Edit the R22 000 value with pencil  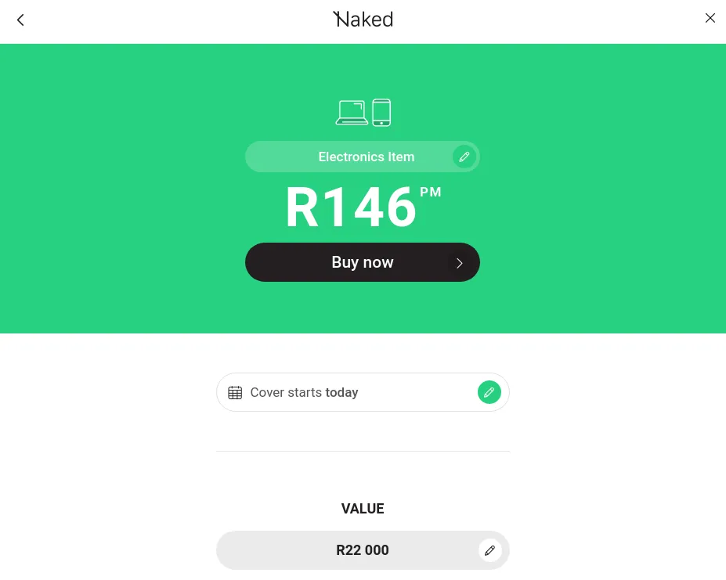pos(490,550)
